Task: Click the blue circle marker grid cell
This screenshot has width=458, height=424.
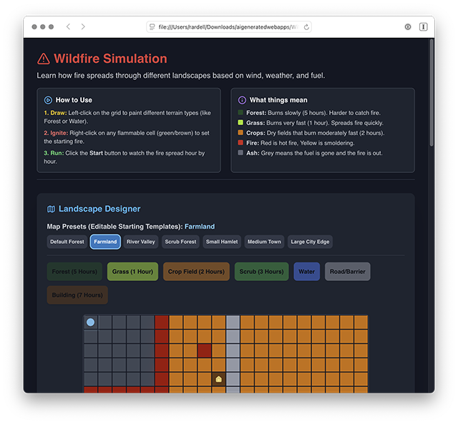Action: tap(91, 322)
